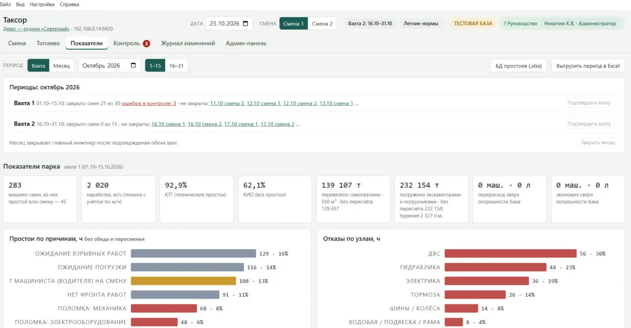Switch to Смена 1 in the shift selector
Image resolution: width=631 pixels, height=328 pixels.
tap(293, 23)
